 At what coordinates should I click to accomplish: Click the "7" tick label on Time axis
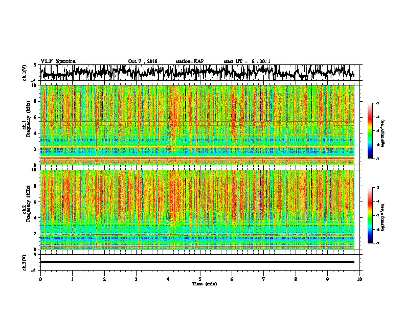pyautogui.click(x=264, y=279)
